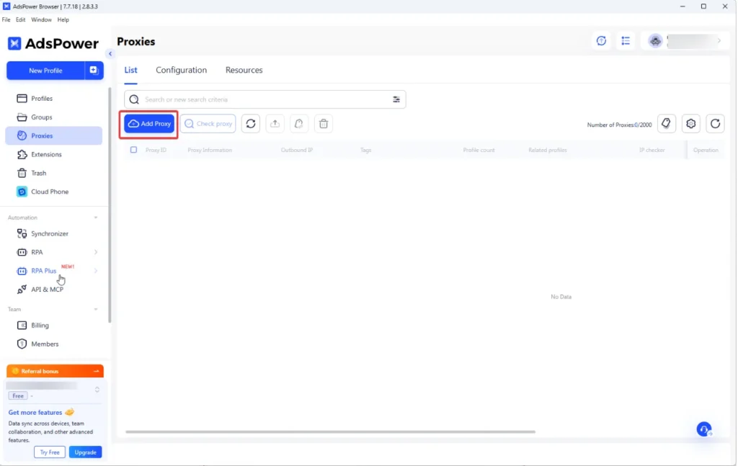
Task: Select the API & MCP sidebar item
Action: click(x=46, y=289)
